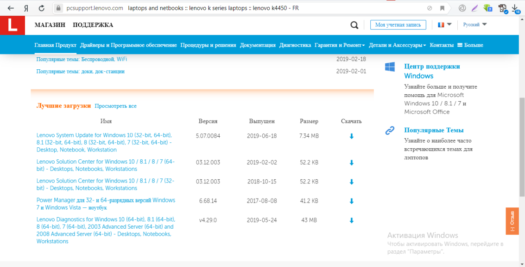Click the date 2019-02-18
Screen dimensions: 525x267
pos(351,60)
